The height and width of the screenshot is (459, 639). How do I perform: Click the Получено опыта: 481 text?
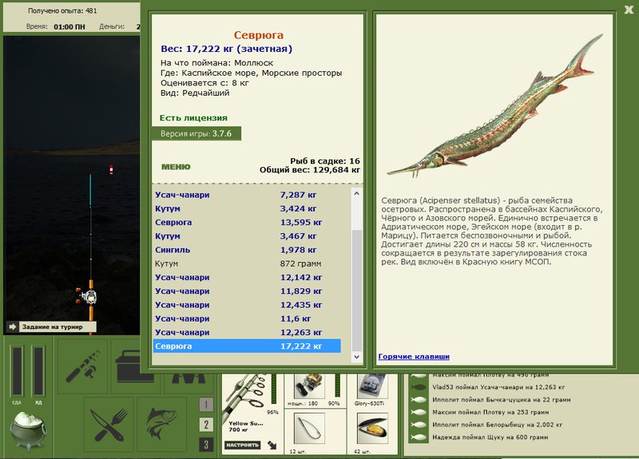coord(62,10)
